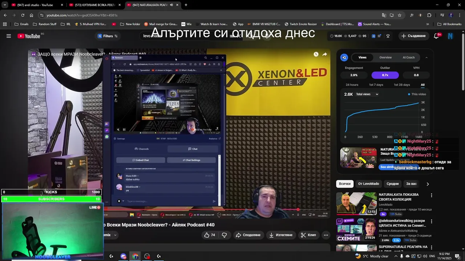This screenshot has width=465, height=261.
Task: Toggle the This video legend entry
Action: pos(417,94)
